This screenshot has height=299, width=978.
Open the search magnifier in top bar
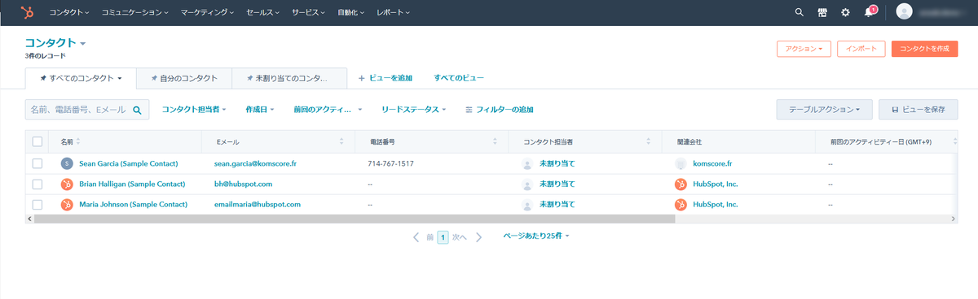[799, 12]
